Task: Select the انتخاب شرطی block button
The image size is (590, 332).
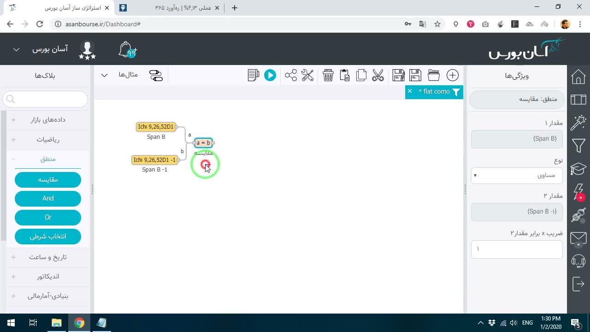Action: [48, 236]
